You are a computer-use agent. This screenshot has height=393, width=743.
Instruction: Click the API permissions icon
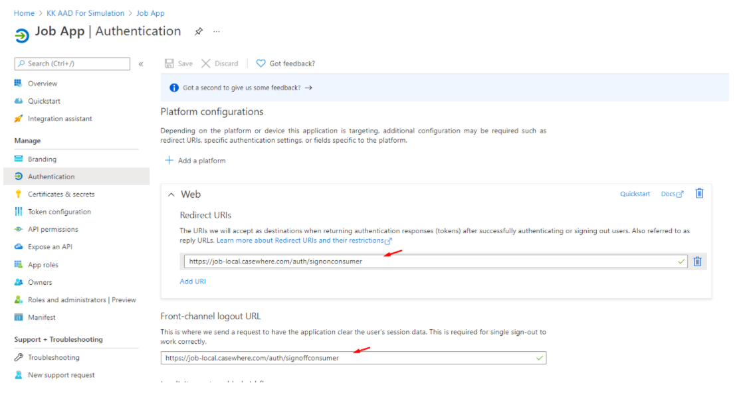tap(19, 229)
